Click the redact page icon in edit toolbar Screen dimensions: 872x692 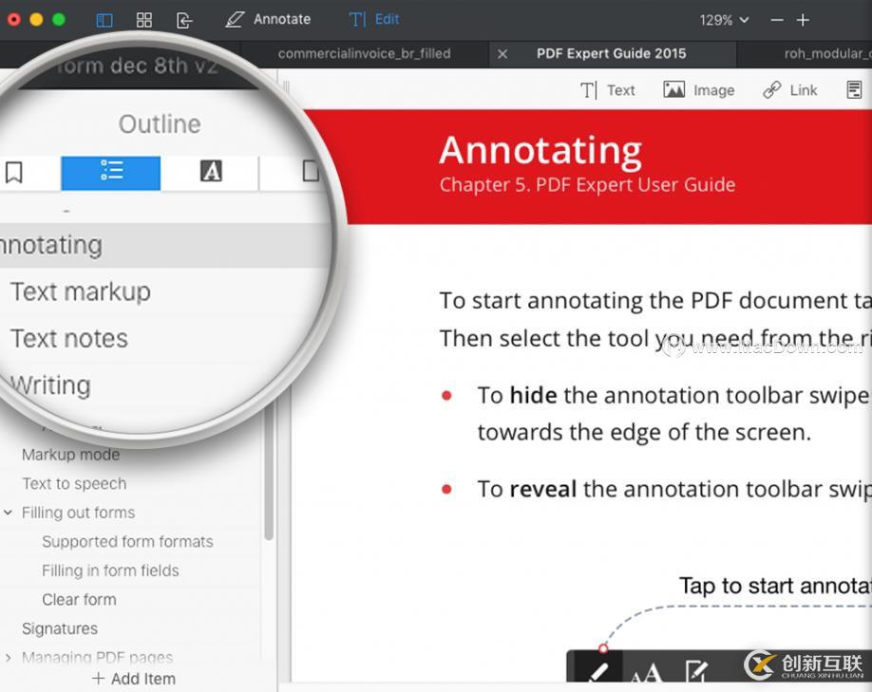click(x=854, y=89)
